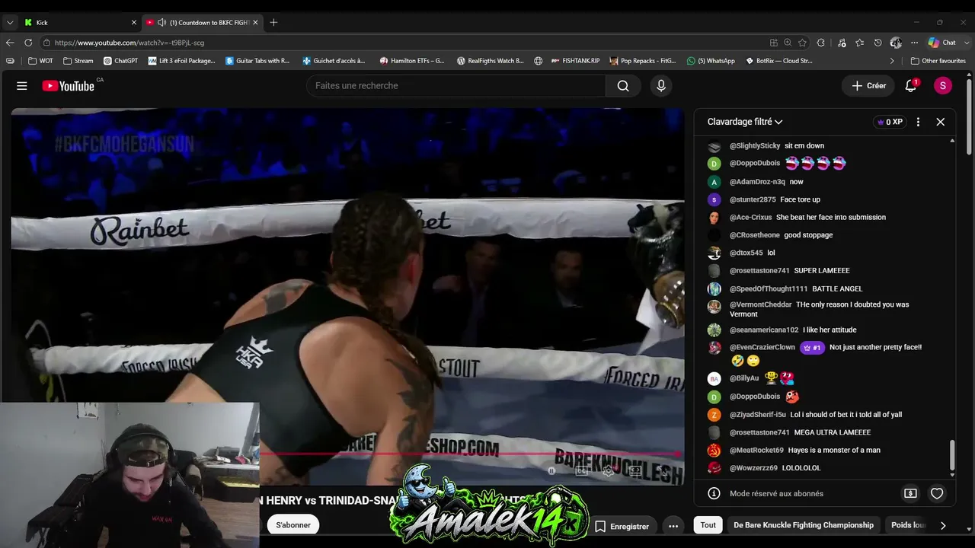Show next filter chips with arrow
The width and height of the screenshot is (975, 548).
[x=943, y=525]
